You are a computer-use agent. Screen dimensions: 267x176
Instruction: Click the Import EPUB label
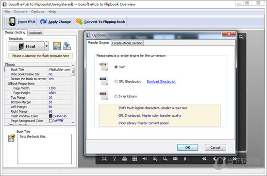27,22
